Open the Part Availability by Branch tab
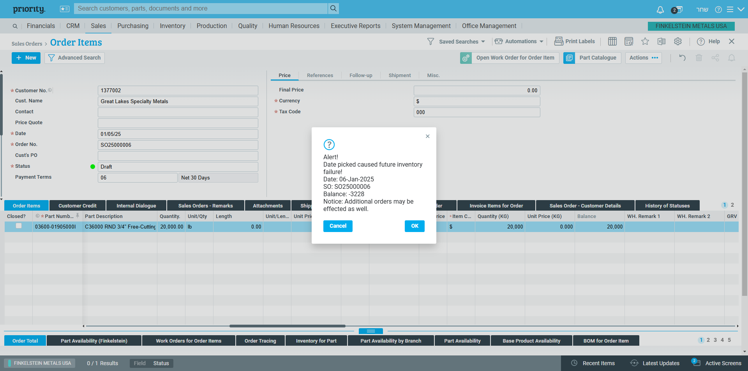 tap(391, 341)
